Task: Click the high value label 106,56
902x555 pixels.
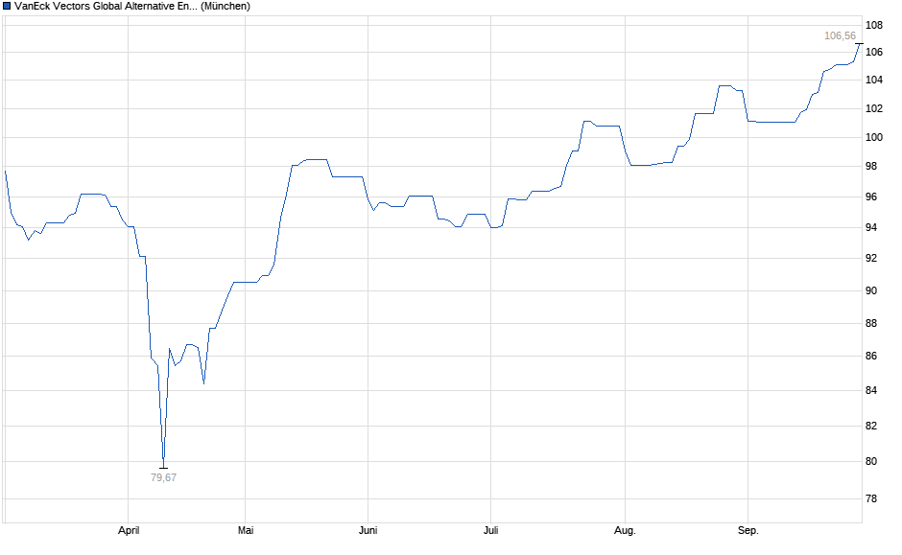Action: 840,36
